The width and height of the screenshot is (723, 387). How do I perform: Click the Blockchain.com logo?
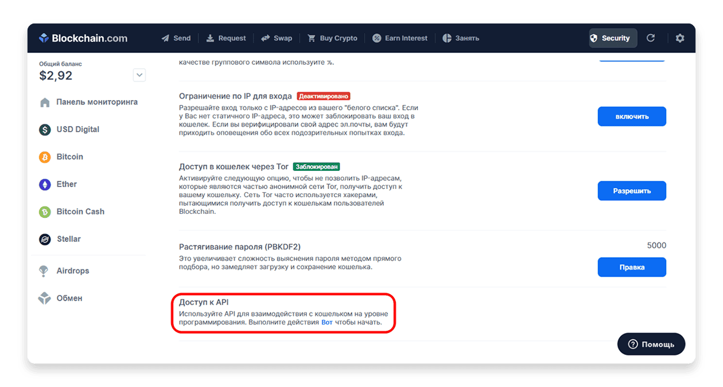83,38
